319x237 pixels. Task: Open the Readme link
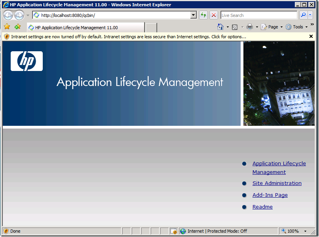[262, 207]
